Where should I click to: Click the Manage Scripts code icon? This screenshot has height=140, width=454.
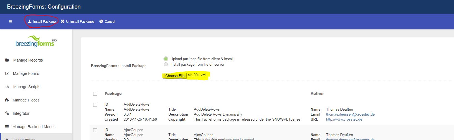tap(7, 87)
